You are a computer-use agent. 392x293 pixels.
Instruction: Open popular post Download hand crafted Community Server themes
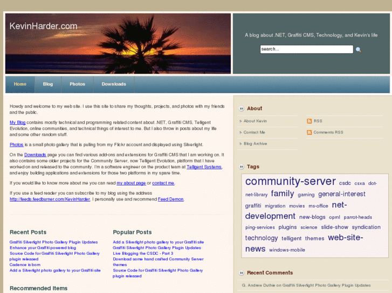[158, 262]
